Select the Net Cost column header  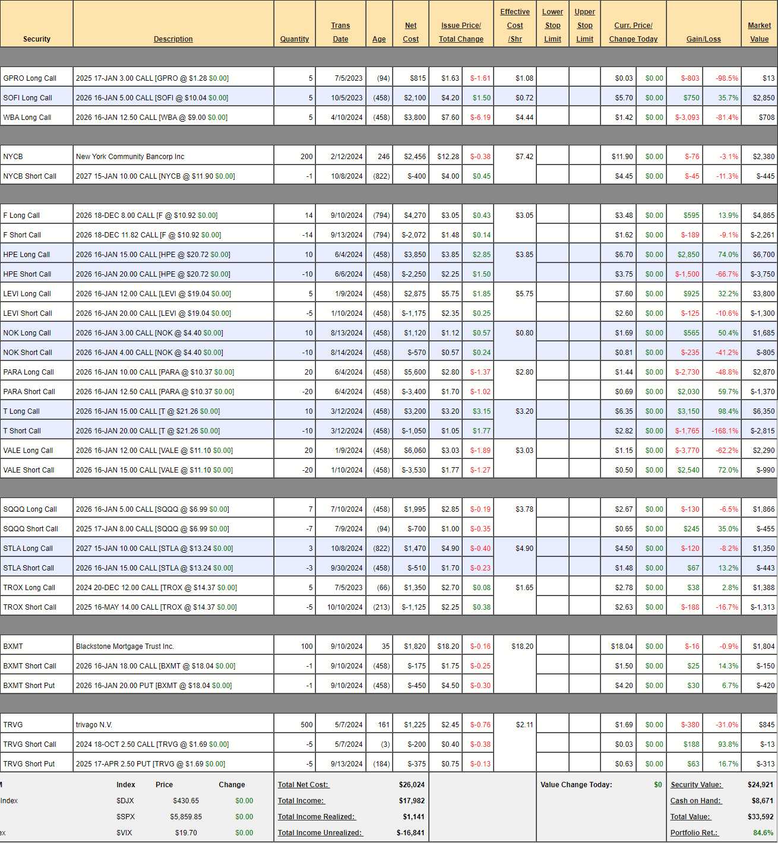410,32
